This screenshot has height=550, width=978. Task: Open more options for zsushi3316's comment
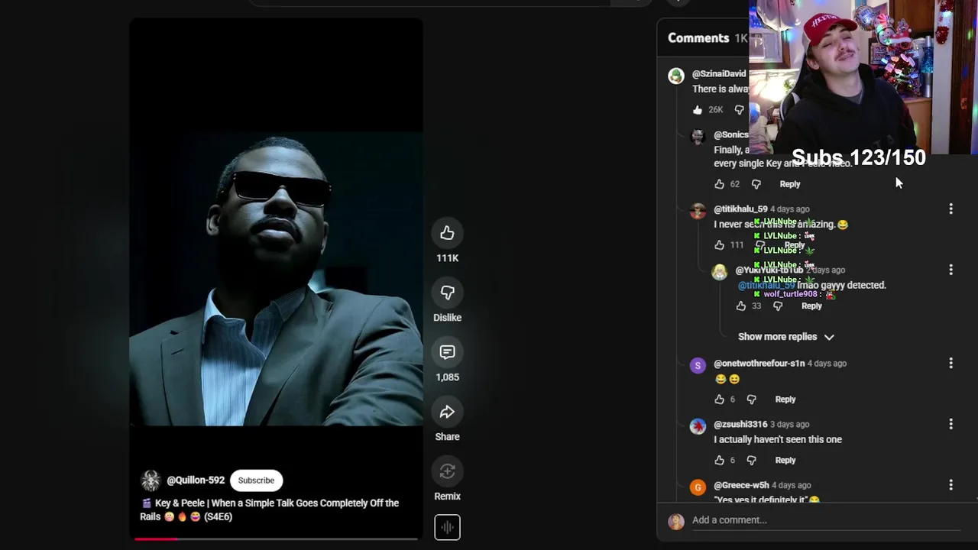coord(950,424)
